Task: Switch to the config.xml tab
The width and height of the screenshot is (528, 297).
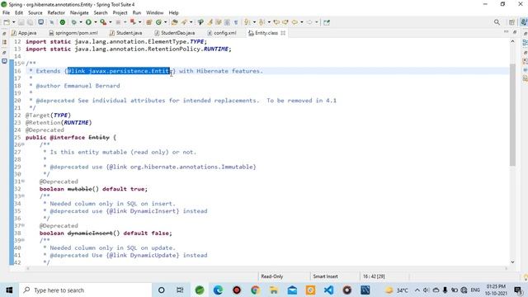Action: coord(222,33)
